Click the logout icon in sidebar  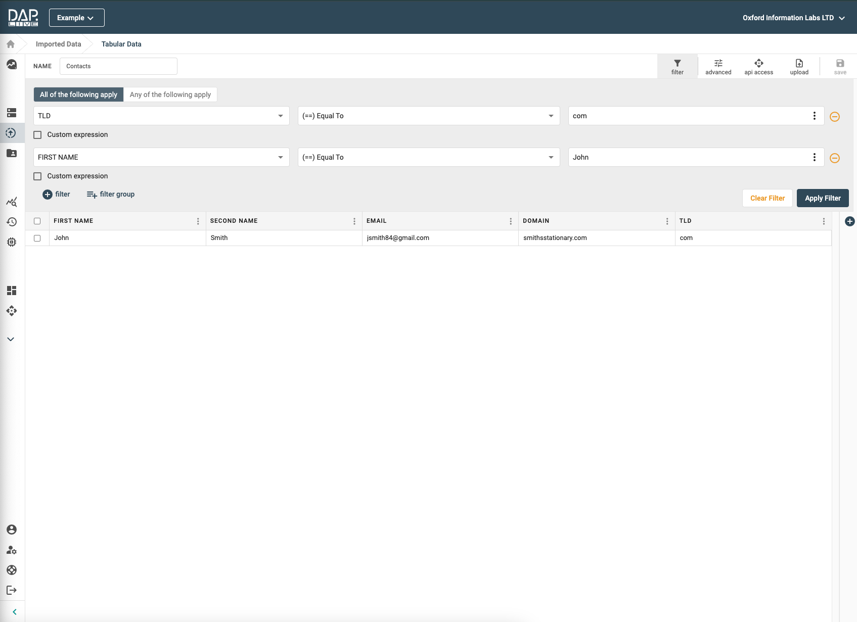click(12, 590)
